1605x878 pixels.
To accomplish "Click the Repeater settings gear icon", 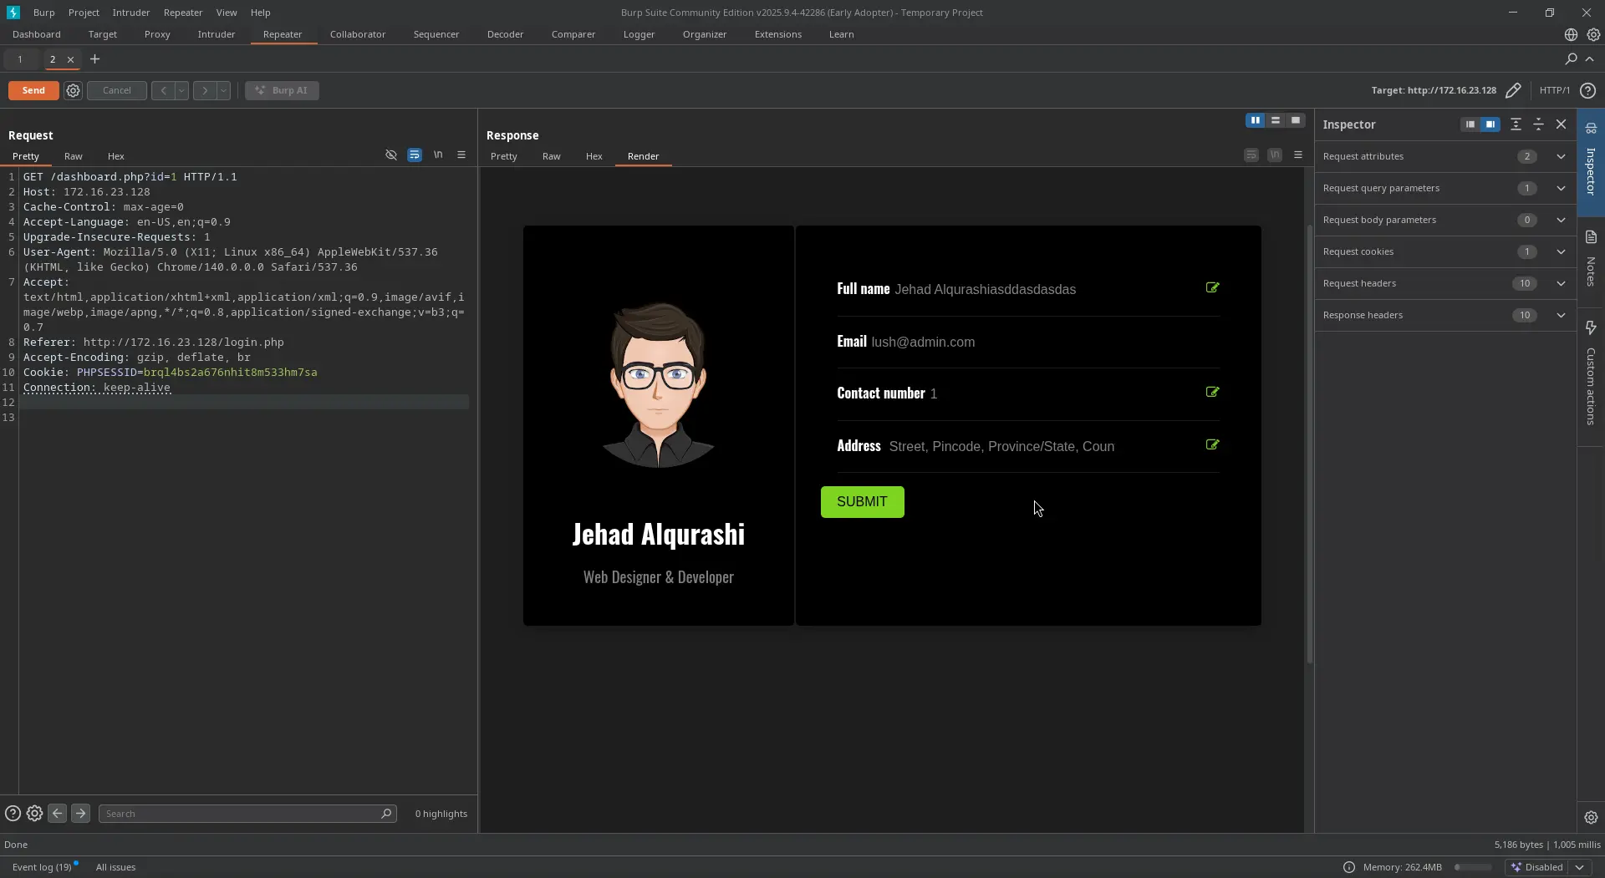I will tap(73, 90).
